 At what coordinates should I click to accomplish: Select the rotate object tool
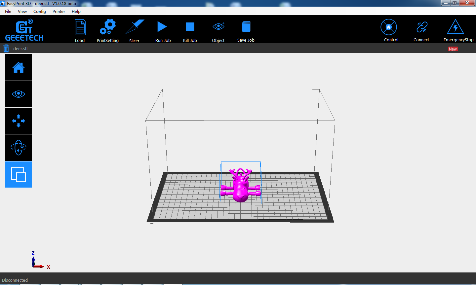(19, 148)
